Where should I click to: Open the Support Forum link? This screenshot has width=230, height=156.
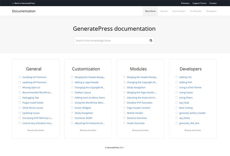click(x=199, y=3)
